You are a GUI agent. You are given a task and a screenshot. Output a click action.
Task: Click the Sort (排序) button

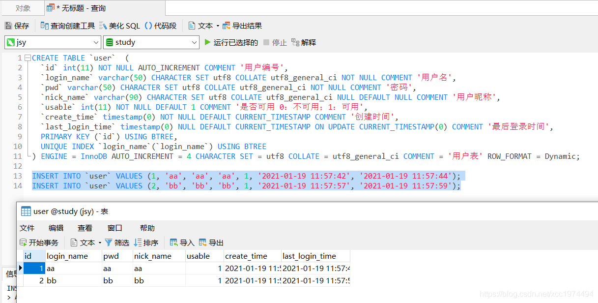point(146,242)
